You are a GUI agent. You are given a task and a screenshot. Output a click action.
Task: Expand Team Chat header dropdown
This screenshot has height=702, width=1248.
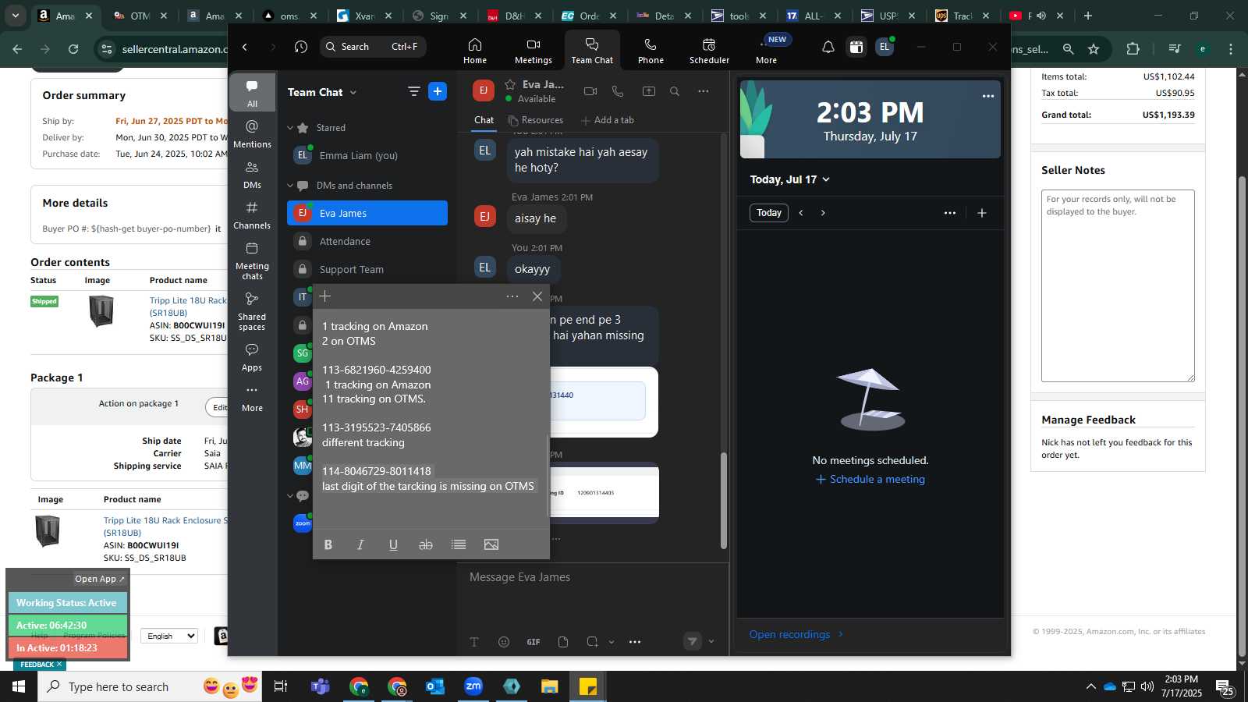(x=353, y=92)
